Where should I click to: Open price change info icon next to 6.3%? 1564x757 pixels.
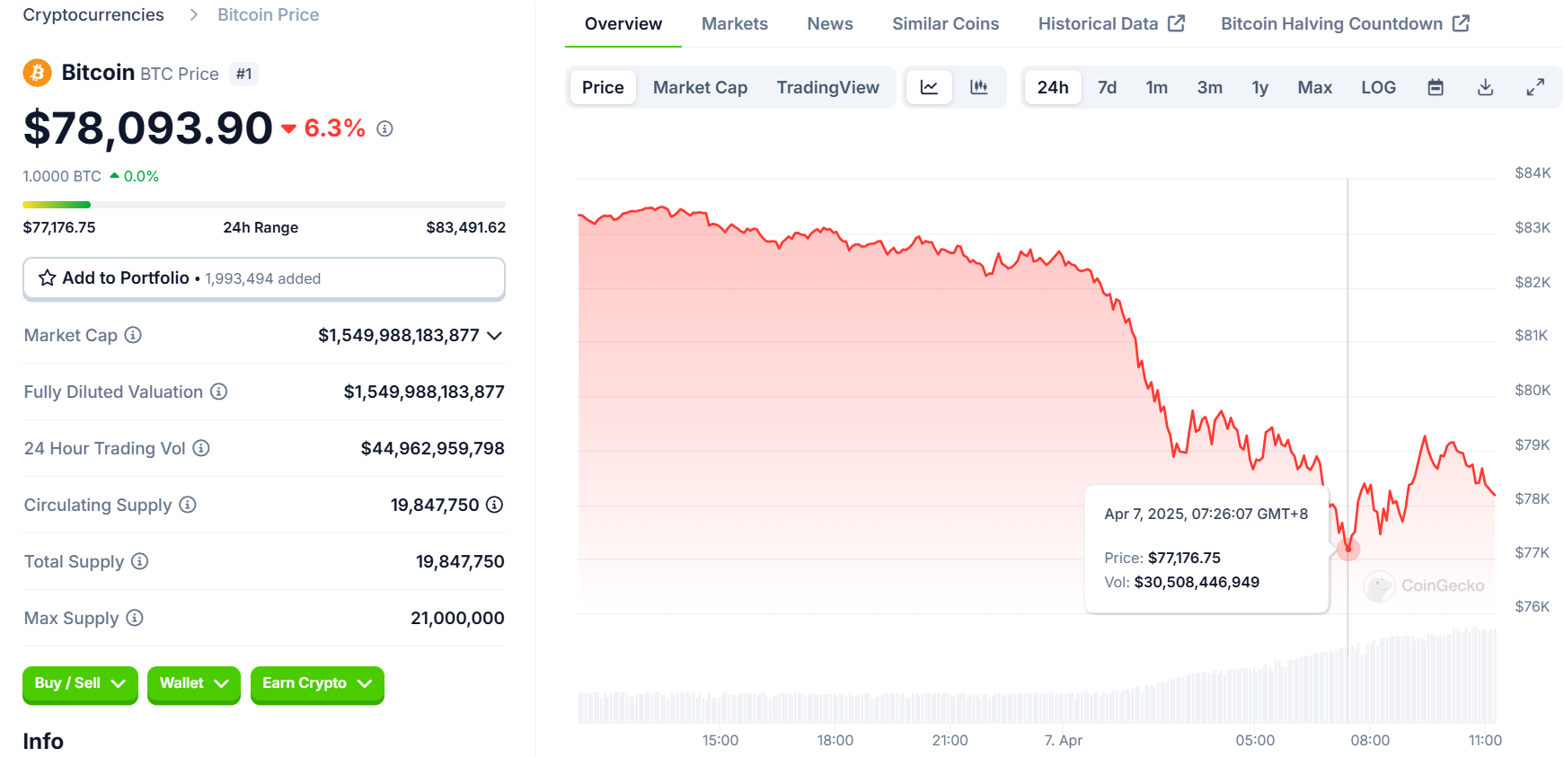(384, 128)
